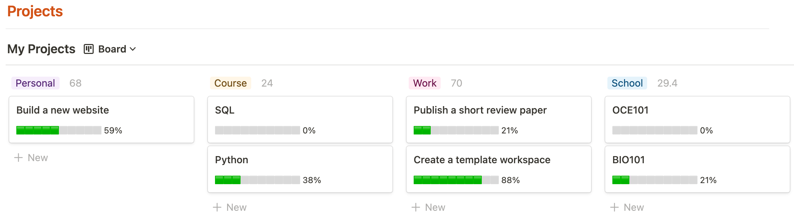Open the SQL course card
The height and width of the screenshot is (220, 794).
[300, 120]
